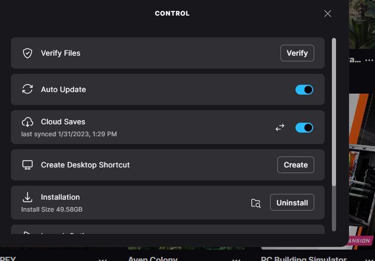This screenshot has height=261, width=375.
Task: Click 'Install Size 49.58GB' text
Action: tap(52, 210)
